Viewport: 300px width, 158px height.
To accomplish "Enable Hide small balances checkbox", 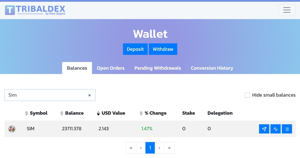I will [247, 95].
